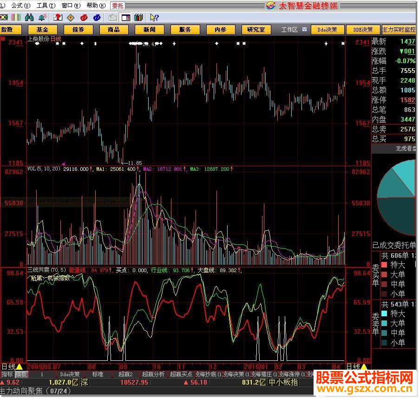Screen dimensions: 419x398
Task: Click the yellow diamond toolbar icon
Action: [71, 18]
